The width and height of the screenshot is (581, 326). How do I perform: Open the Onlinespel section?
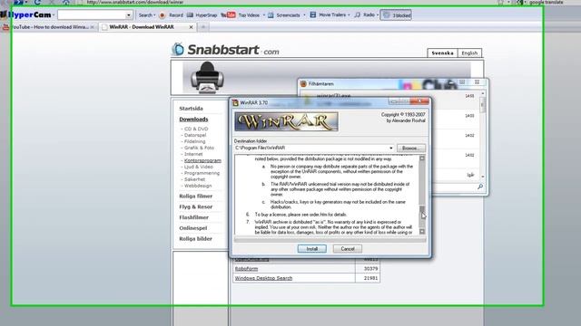tap(192, 228)
